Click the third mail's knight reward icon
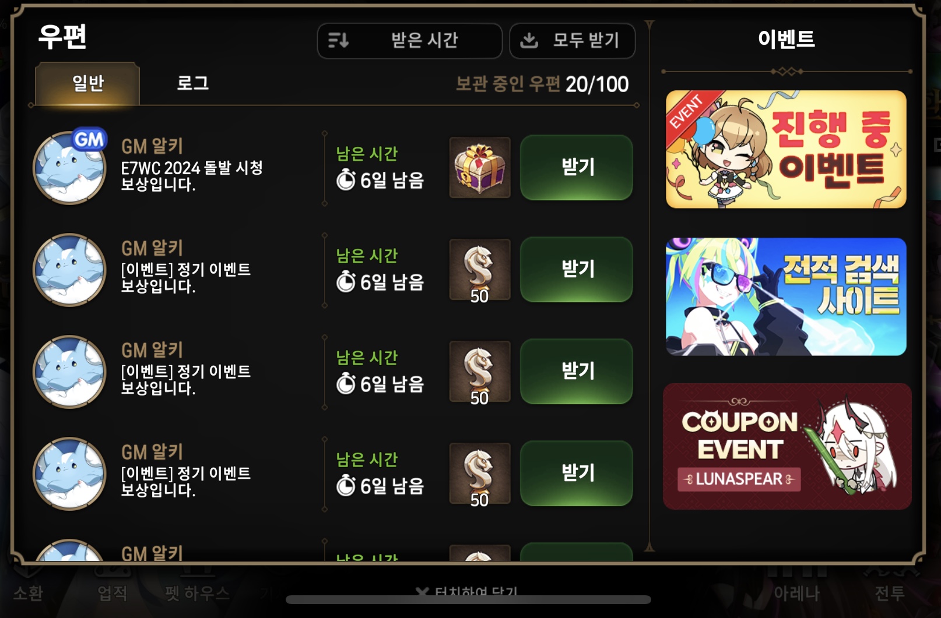 click(480, 372)
